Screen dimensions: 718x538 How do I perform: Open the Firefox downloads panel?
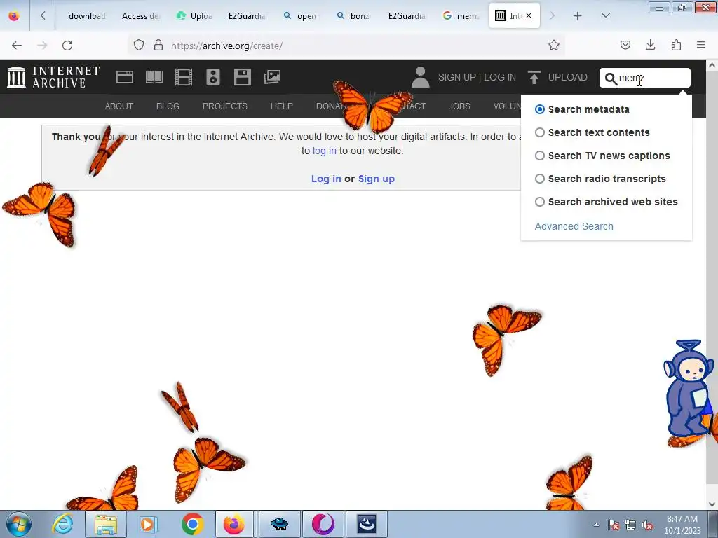coord(650,45)
